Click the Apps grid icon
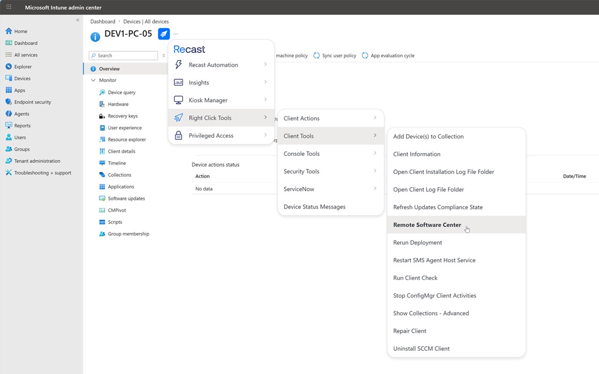Image resolution: width=599 pixels, height=374 pixels. point(8,90)
